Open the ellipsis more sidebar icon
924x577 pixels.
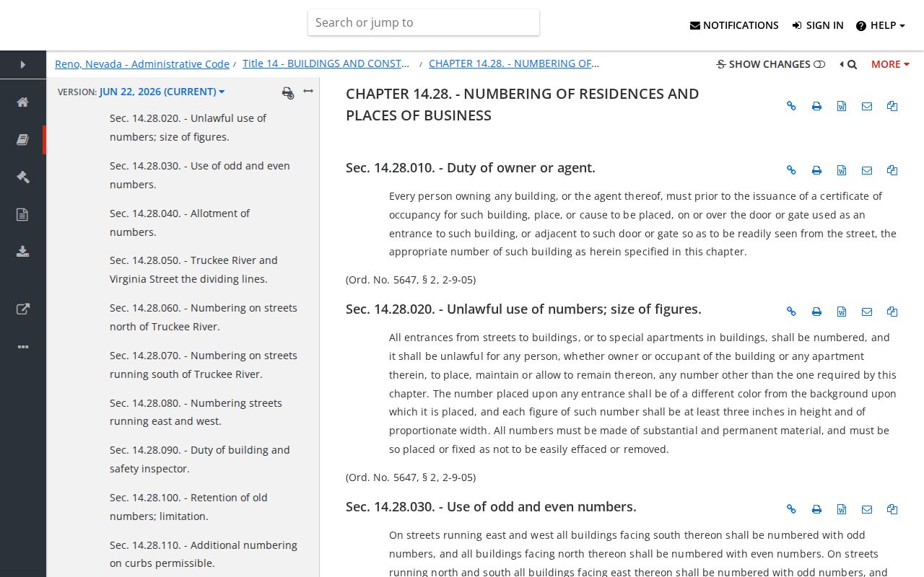click(23, 347)
